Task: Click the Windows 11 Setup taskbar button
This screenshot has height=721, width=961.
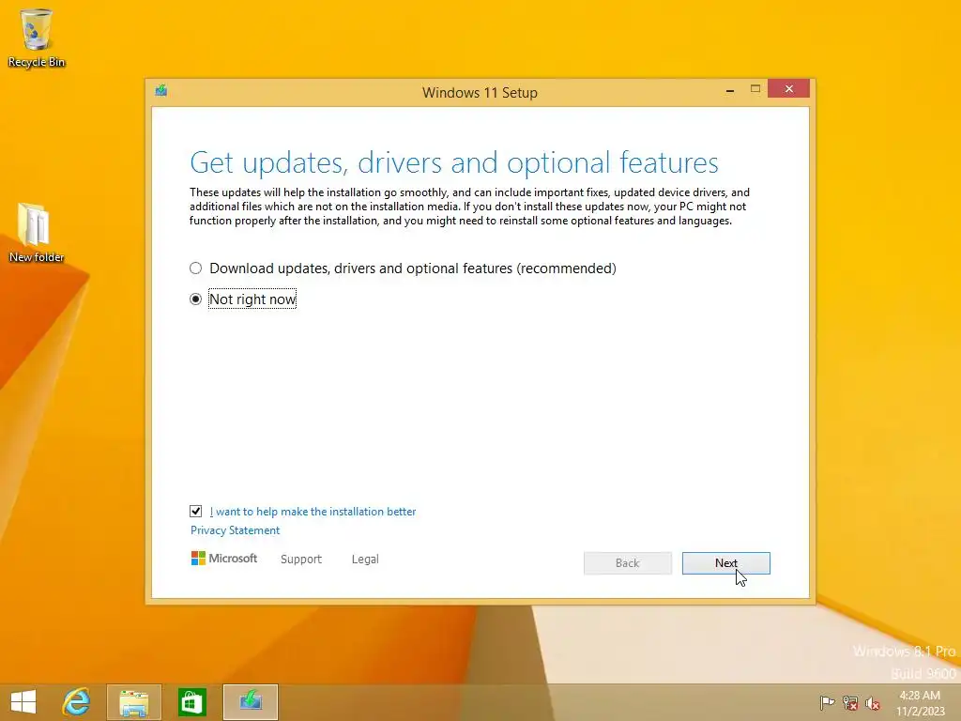Action: pos(251,702)
